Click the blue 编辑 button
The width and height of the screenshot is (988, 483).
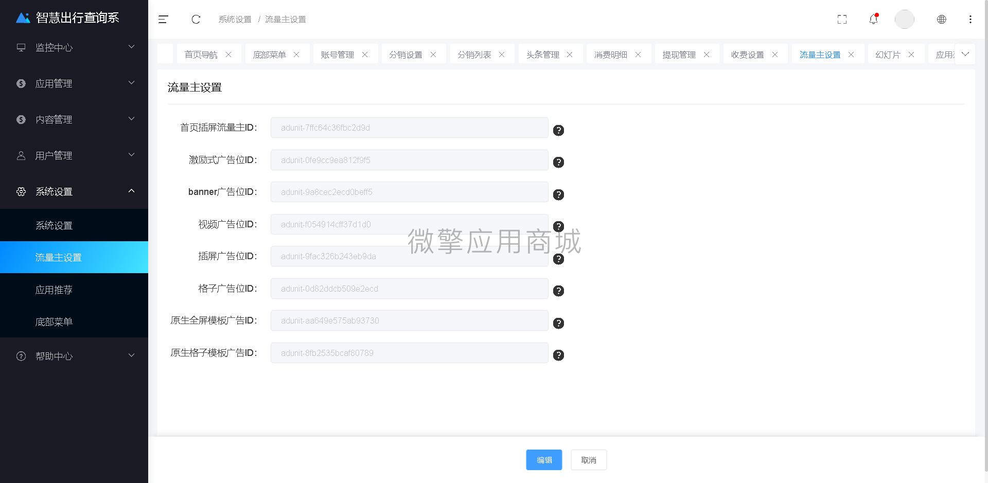pos(544,460)
